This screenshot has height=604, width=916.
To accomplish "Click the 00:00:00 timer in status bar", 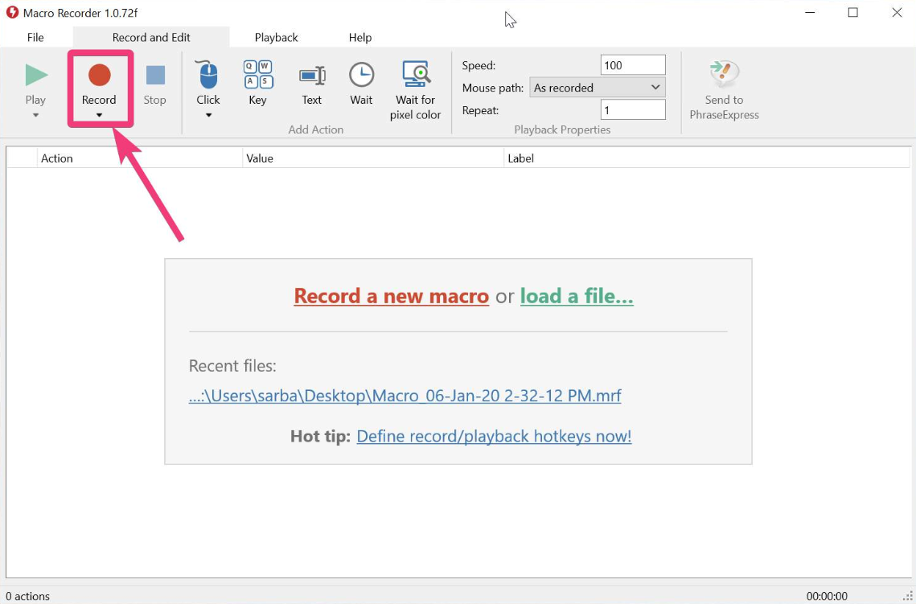I will 827,597.
